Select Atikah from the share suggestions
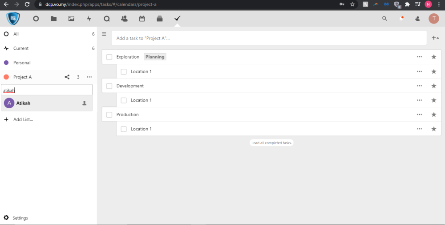The image size is (445, 225). pos(23,103)
